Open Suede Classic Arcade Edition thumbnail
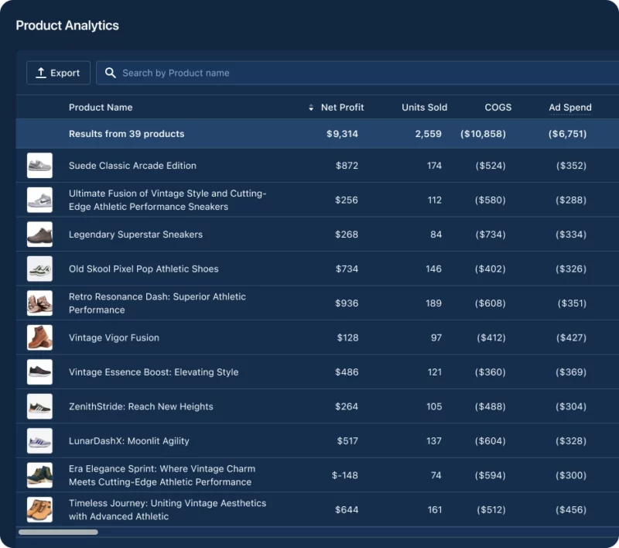 click(x=39, y=166)
